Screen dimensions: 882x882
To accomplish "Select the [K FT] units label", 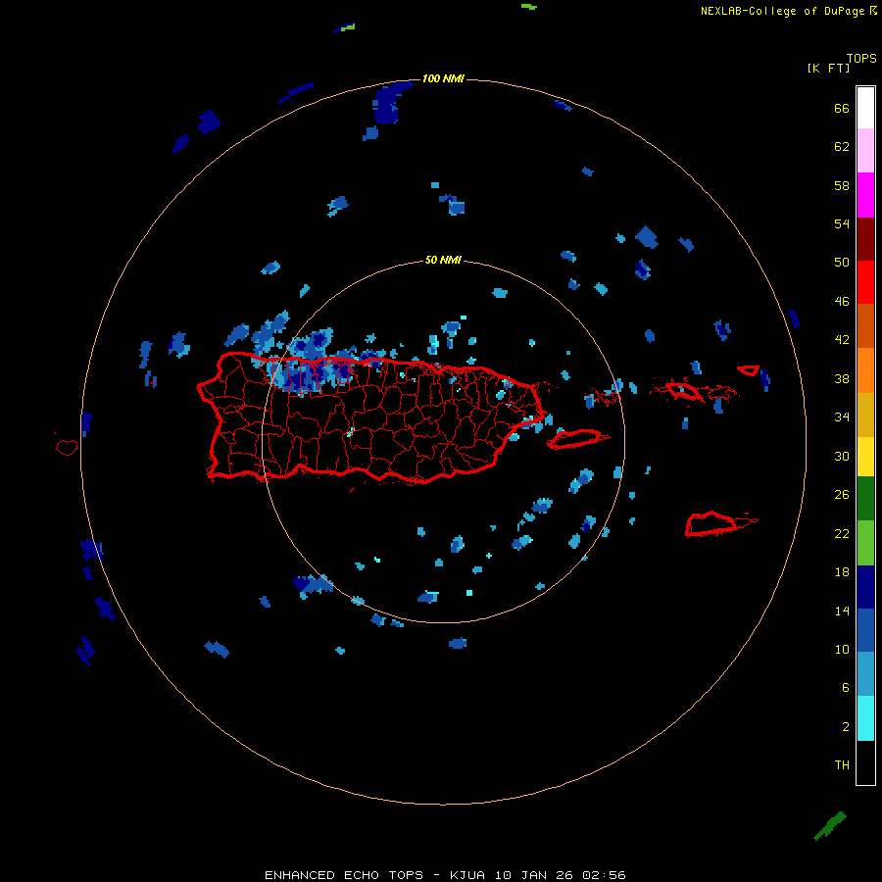I will tap(828, 69).
